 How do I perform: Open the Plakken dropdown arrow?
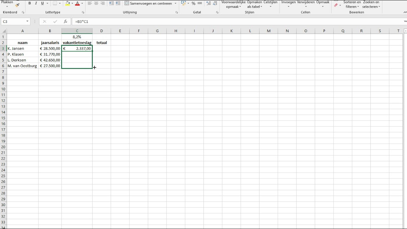pyautogui.click(x=7, y=6)
